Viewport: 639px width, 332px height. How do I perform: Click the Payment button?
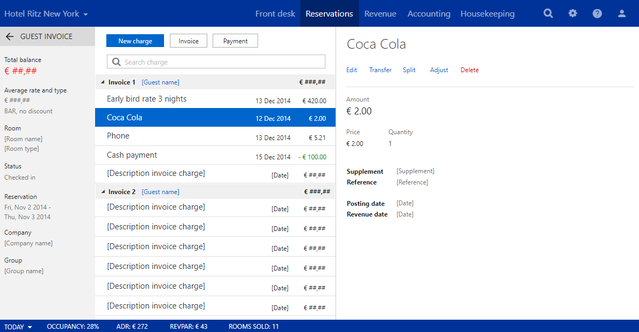pyautogui.click(x=235, y=41)
